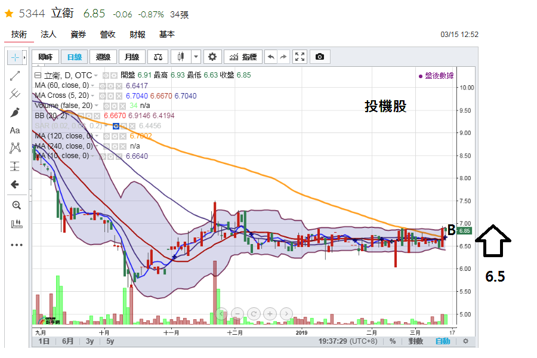Collapse the indicator legend box
The width and height of the screenshot is (537, 358).
coord(38,75)
